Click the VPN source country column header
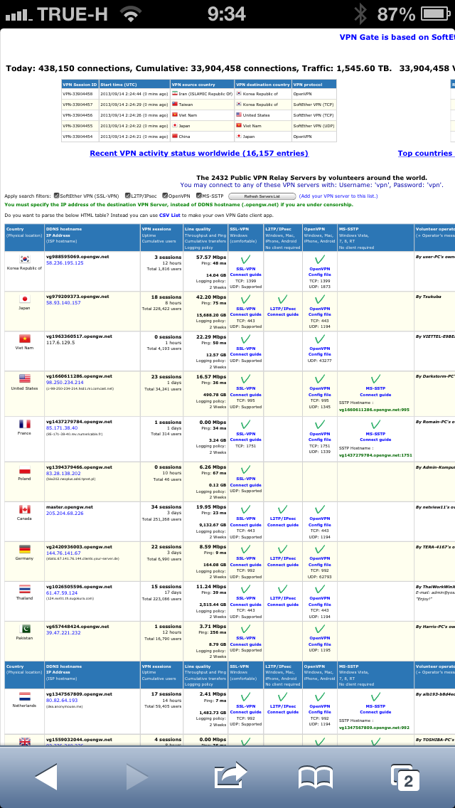Viewport: 455px width, 808px height. pos(202,84)
